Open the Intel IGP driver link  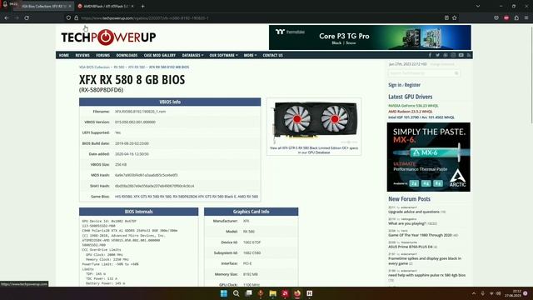click(421, 117)
